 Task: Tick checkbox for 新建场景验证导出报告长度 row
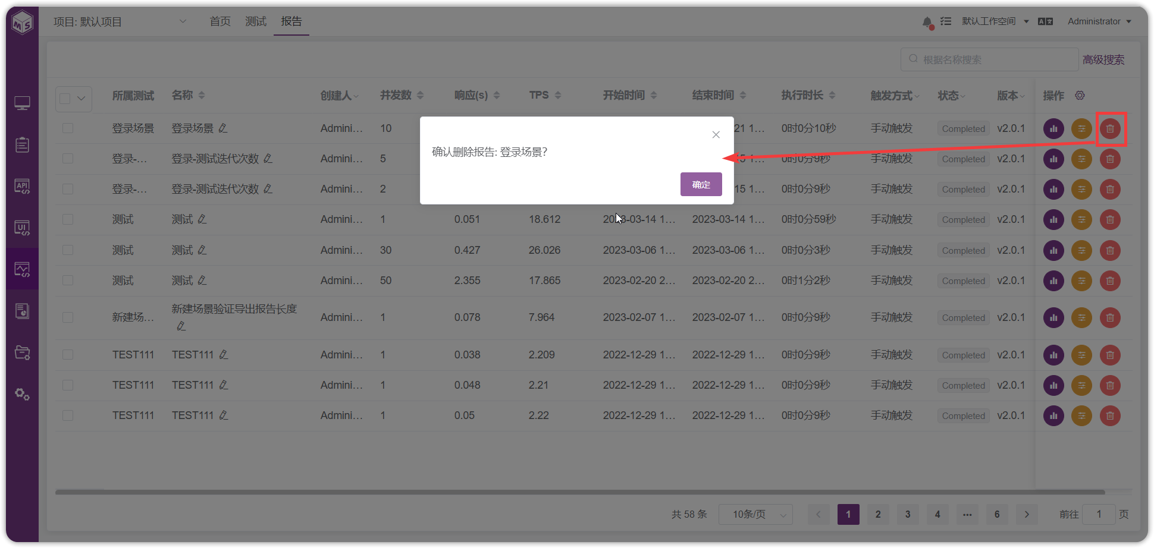coord(68,317)
